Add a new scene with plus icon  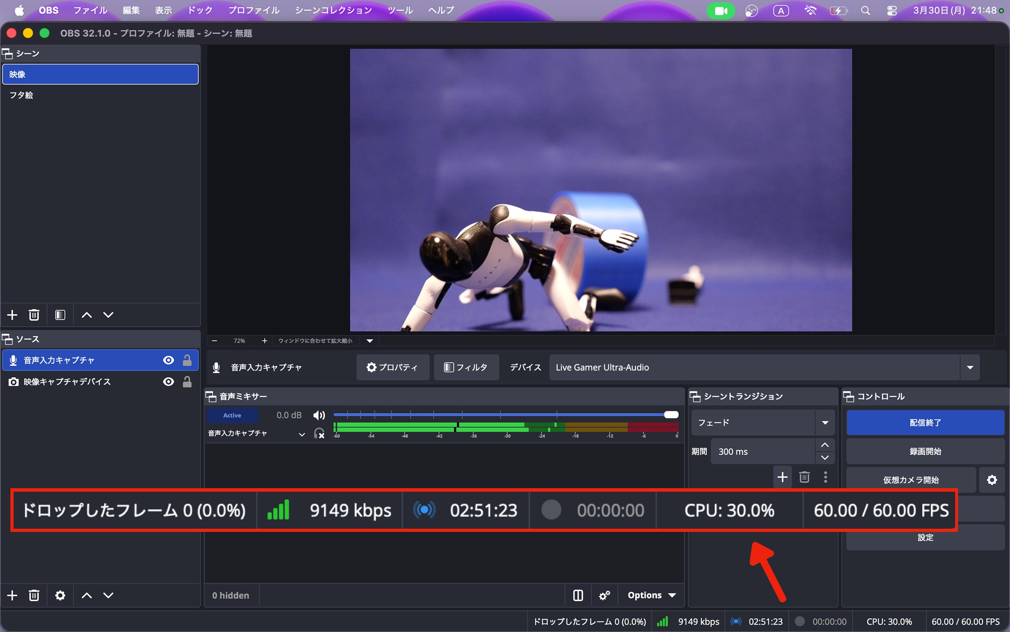pyautogui.click(x=12, y=315)
